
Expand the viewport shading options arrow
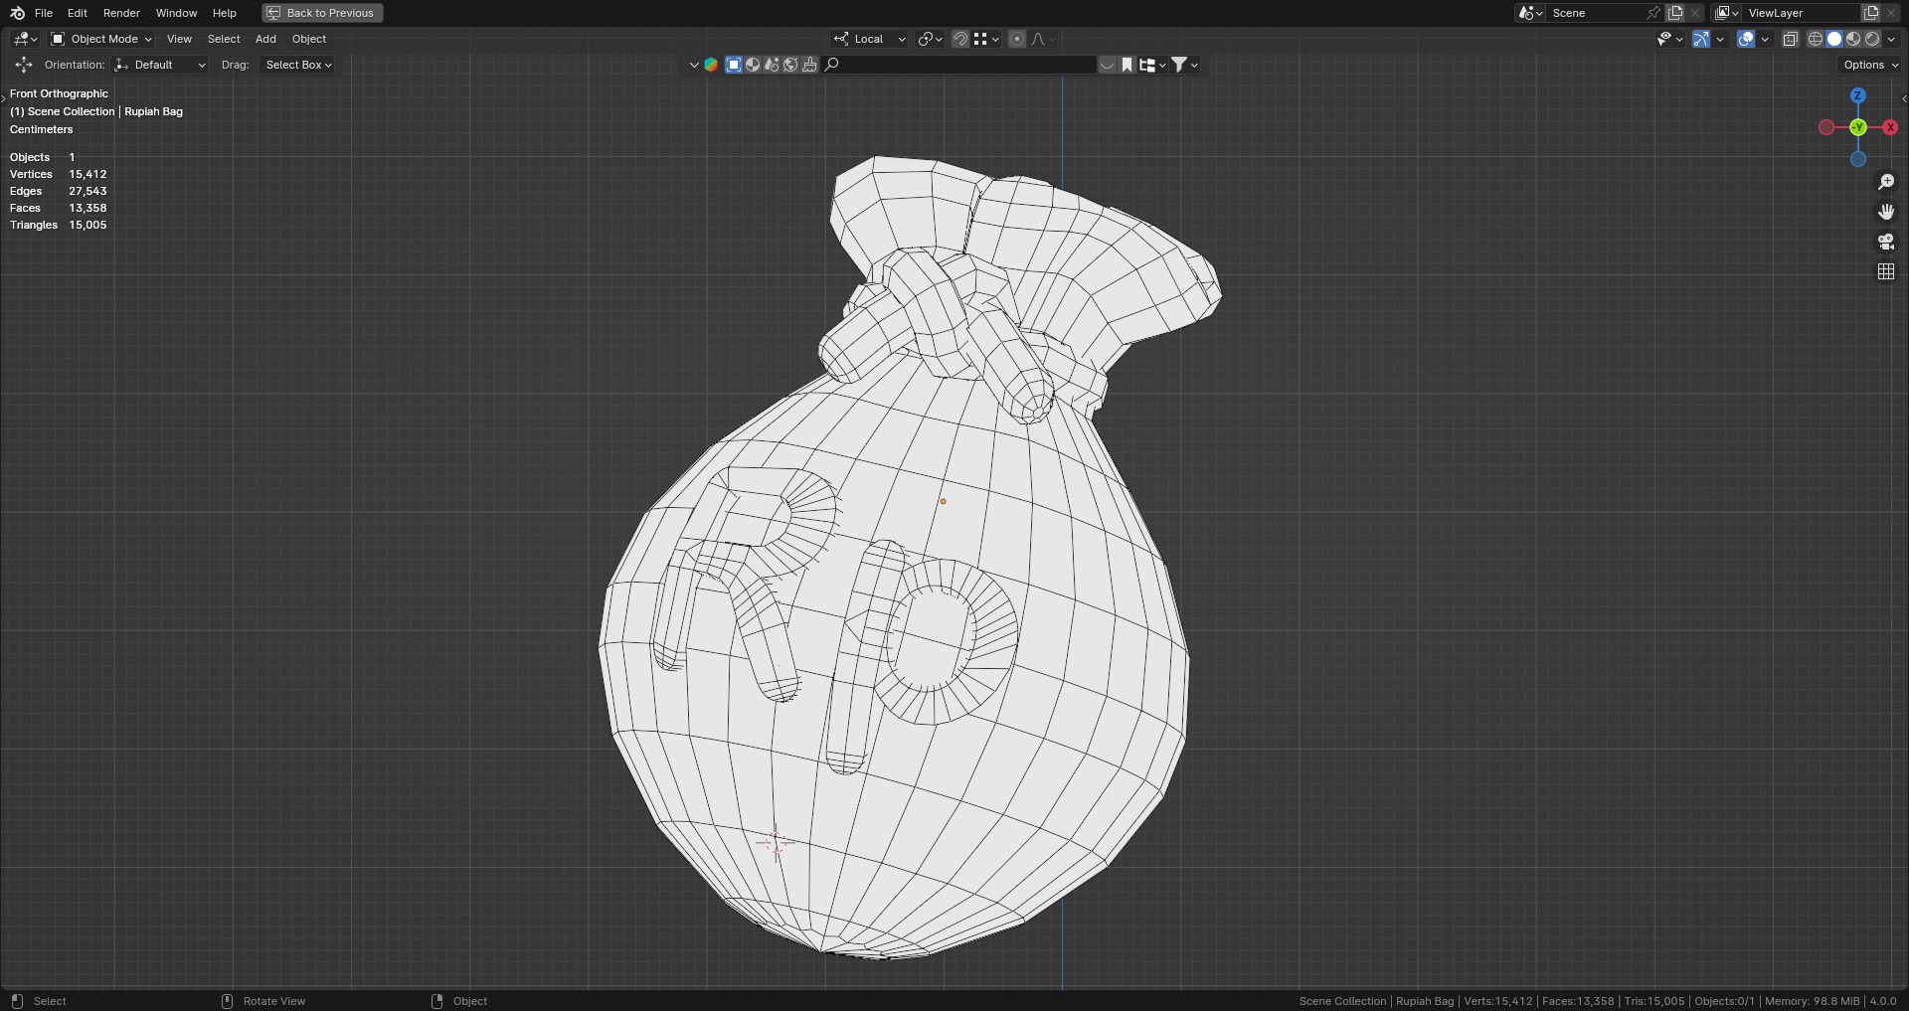tap(1891, 39)
